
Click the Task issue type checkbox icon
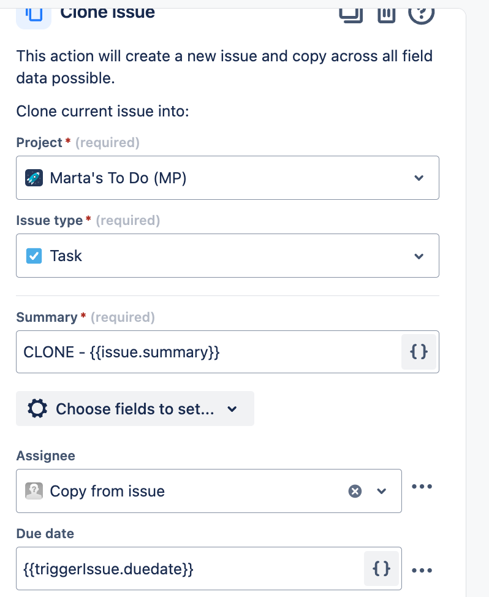34,256
